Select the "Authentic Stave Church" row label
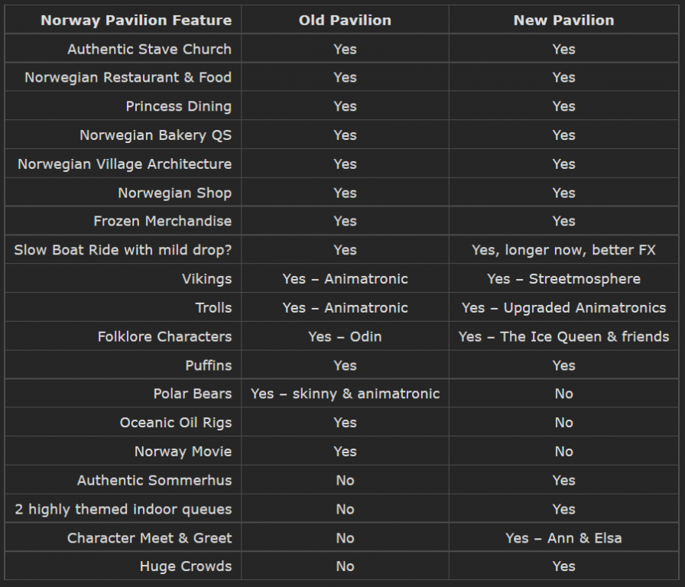 149,49
